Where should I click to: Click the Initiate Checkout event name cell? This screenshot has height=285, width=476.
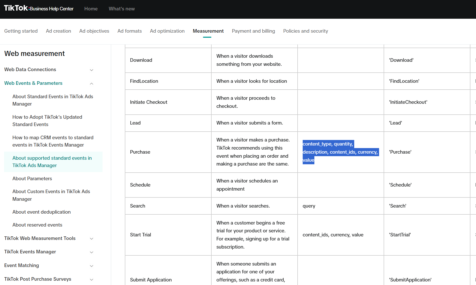[x=168, y=102]
